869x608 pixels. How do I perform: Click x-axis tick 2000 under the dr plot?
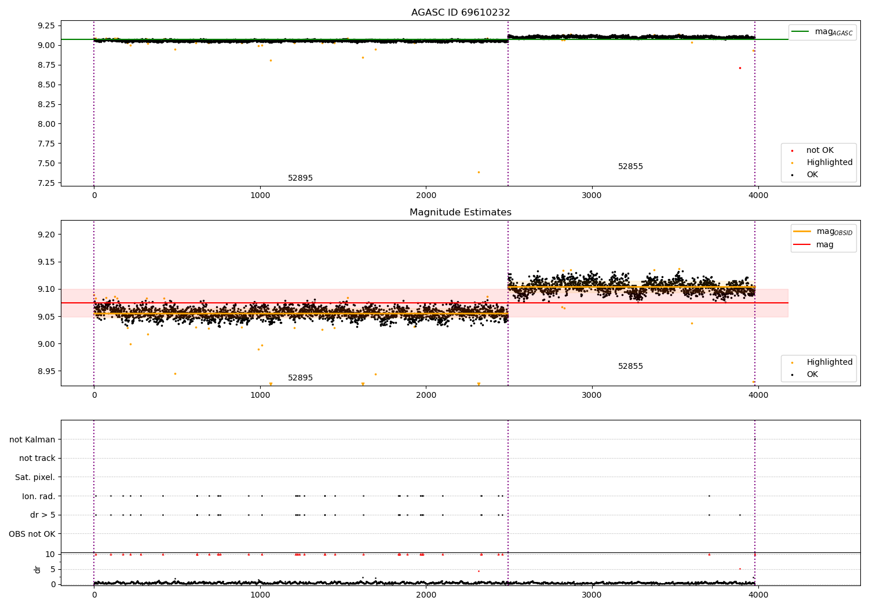coord(426,595)
